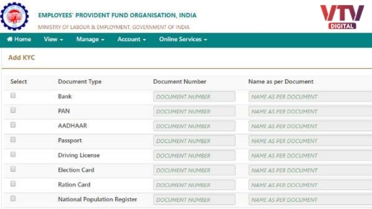
Task: Open the View dropdown menu
Action: (x=53, y=39)
